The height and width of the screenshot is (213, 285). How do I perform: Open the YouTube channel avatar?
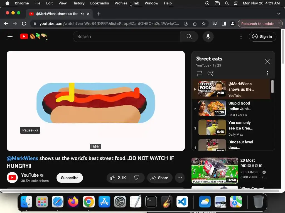pos(12,177)
